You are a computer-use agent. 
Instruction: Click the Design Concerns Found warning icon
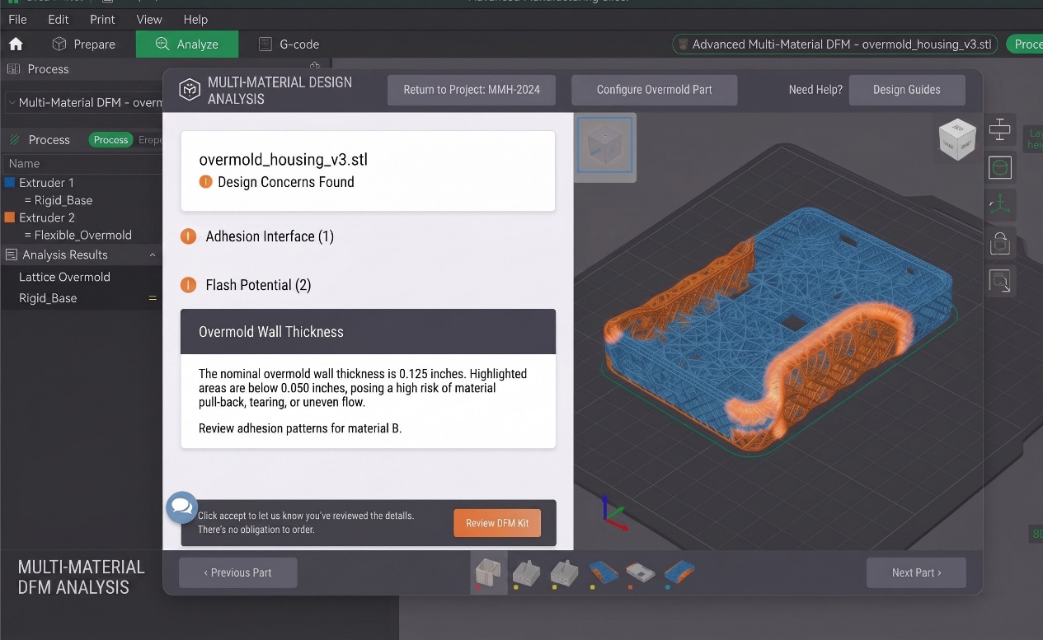(x=206, y=182)
